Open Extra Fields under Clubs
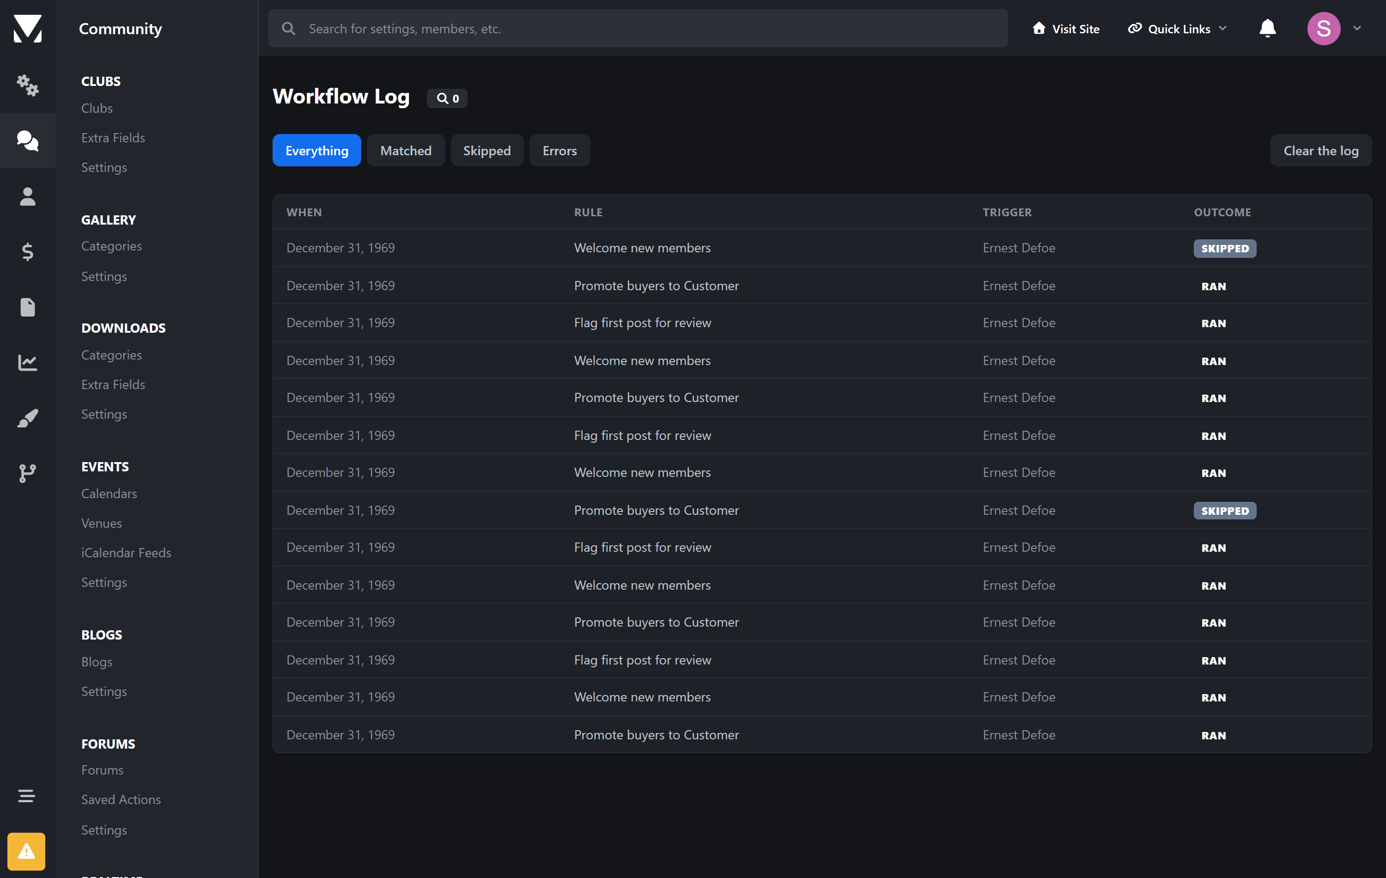Image resolution: width=1386 pixels, height=878 pixels. pyautogui.click(x=113, y=138)
